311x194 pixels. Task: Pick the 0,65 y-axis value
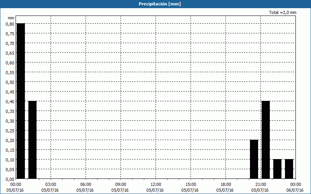(x=10, y=53)
